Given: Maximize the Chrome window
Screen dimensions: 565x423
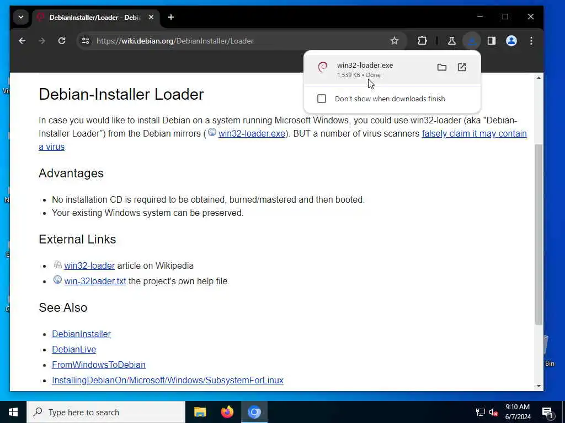Looking at the screenshot, I should [505, 17].
